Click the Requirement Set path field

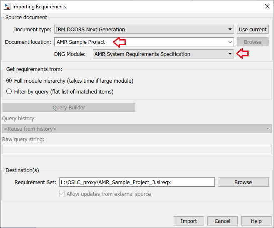[137, 182]
